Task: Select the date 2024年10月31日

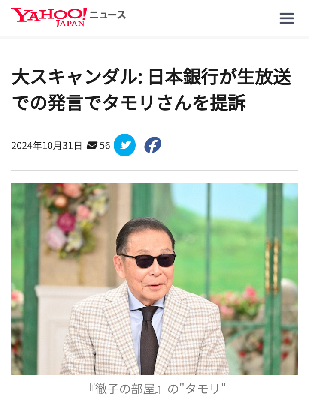Action: (46, 145)
